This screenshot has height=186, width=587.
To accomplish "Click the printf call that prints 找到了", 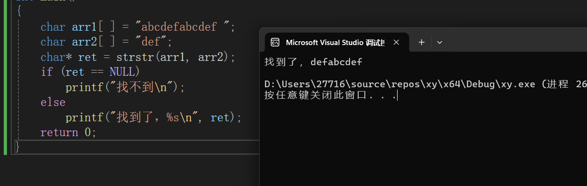I will click(x=153, y=117).
